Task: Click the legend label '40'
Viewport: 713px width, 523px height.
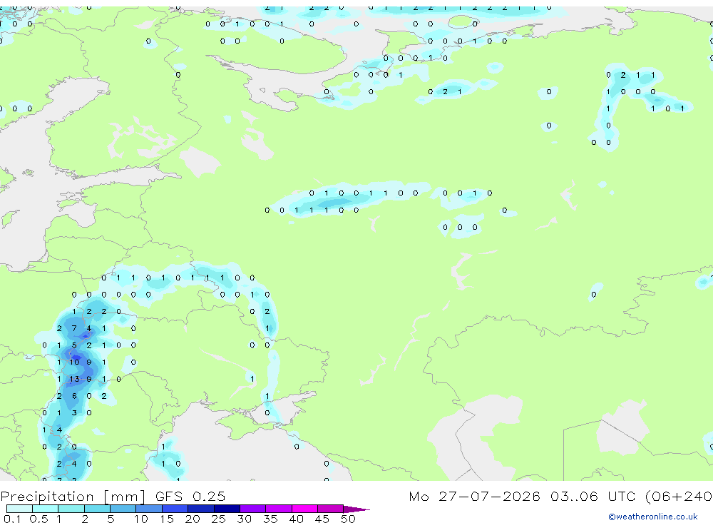Action: (x=296, y=519)
